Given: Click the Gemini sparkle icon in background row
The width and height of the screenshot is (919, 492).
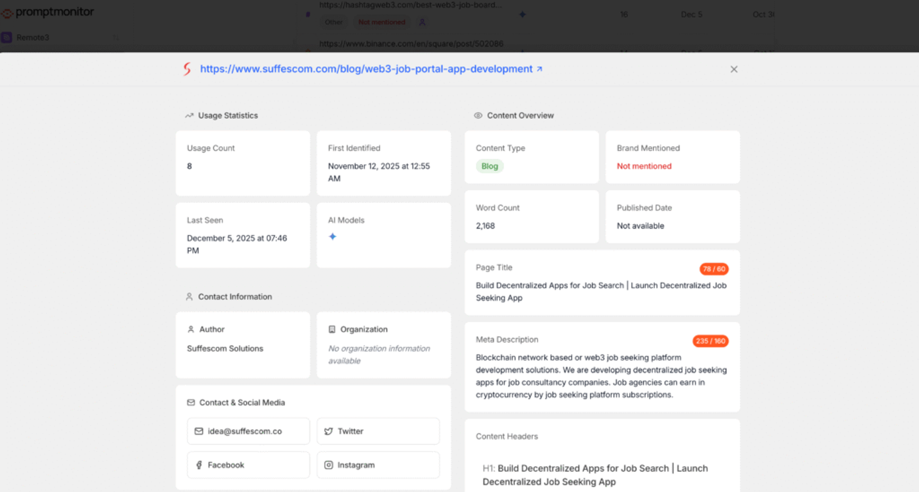Looking at the screenshot, I should pos(522,14).
